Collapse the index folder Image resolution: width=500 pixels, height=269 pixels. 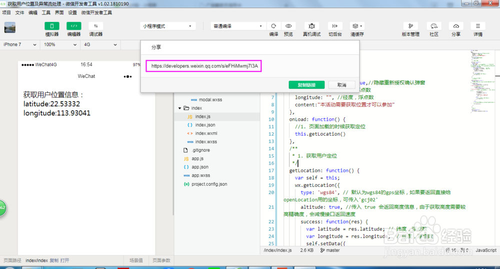coord(180,108)
